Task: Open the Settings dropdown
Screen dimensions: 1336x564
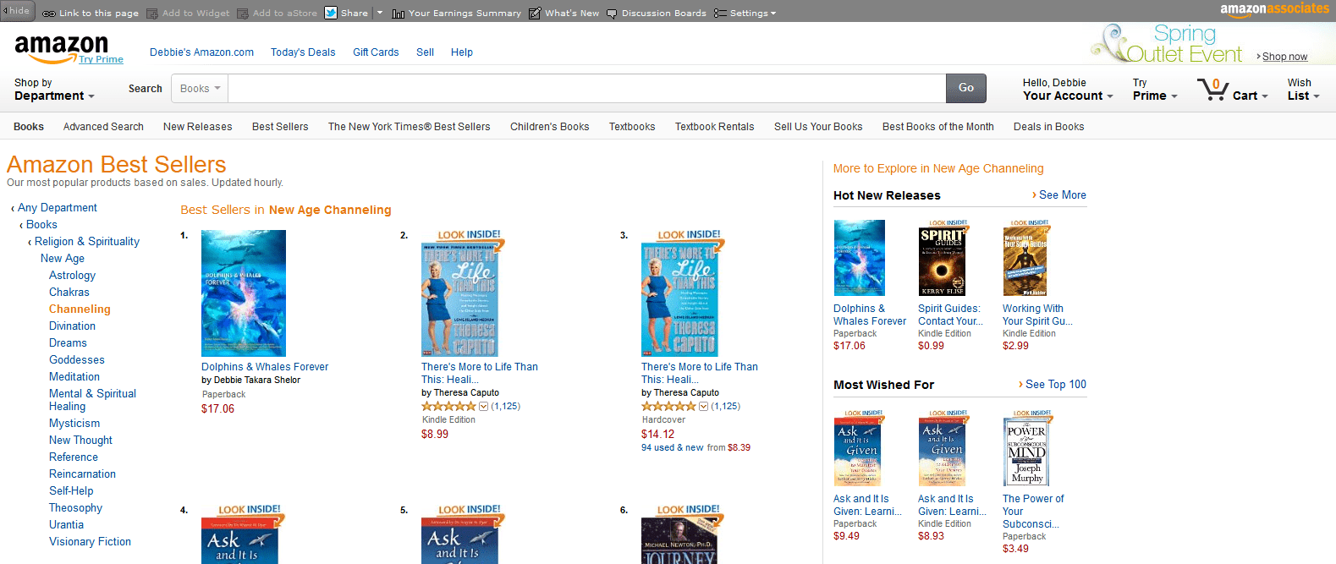Action: [745, 14]
